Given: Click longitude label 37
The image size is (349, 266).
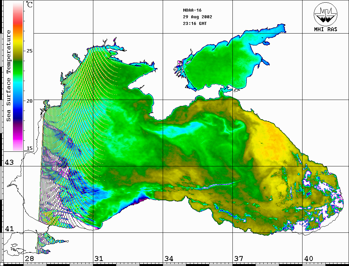Looking at the screenshot, I should point(239,259).
